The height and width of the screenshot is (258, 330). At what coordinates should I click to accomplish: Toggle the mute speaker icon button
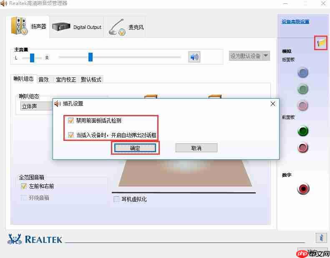pos(194,57)
